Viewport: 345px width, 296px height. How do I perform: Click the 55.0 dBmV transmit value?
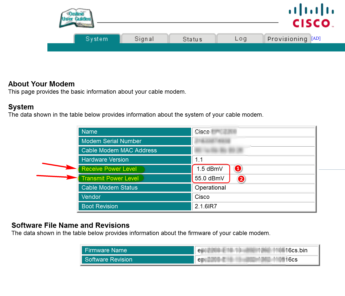210,178
